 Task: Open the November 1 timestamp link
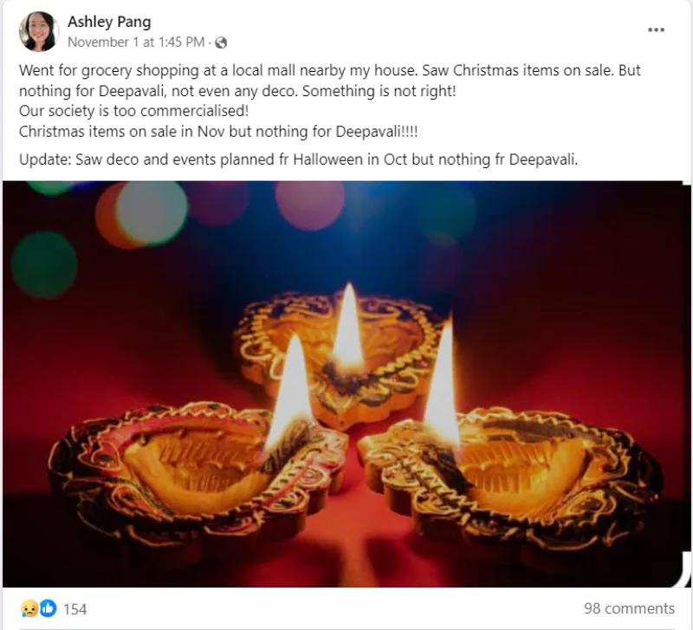click(x=136, y=42)
